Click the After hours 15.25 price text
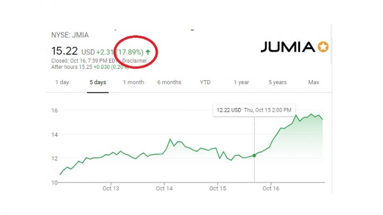This screenshot has height=215, width=383. (x=72, y=67)
